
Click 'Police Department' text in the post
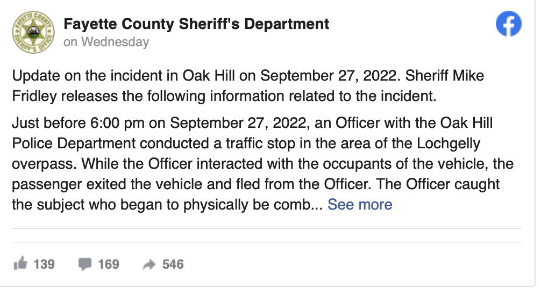click(x=74, y=143)
